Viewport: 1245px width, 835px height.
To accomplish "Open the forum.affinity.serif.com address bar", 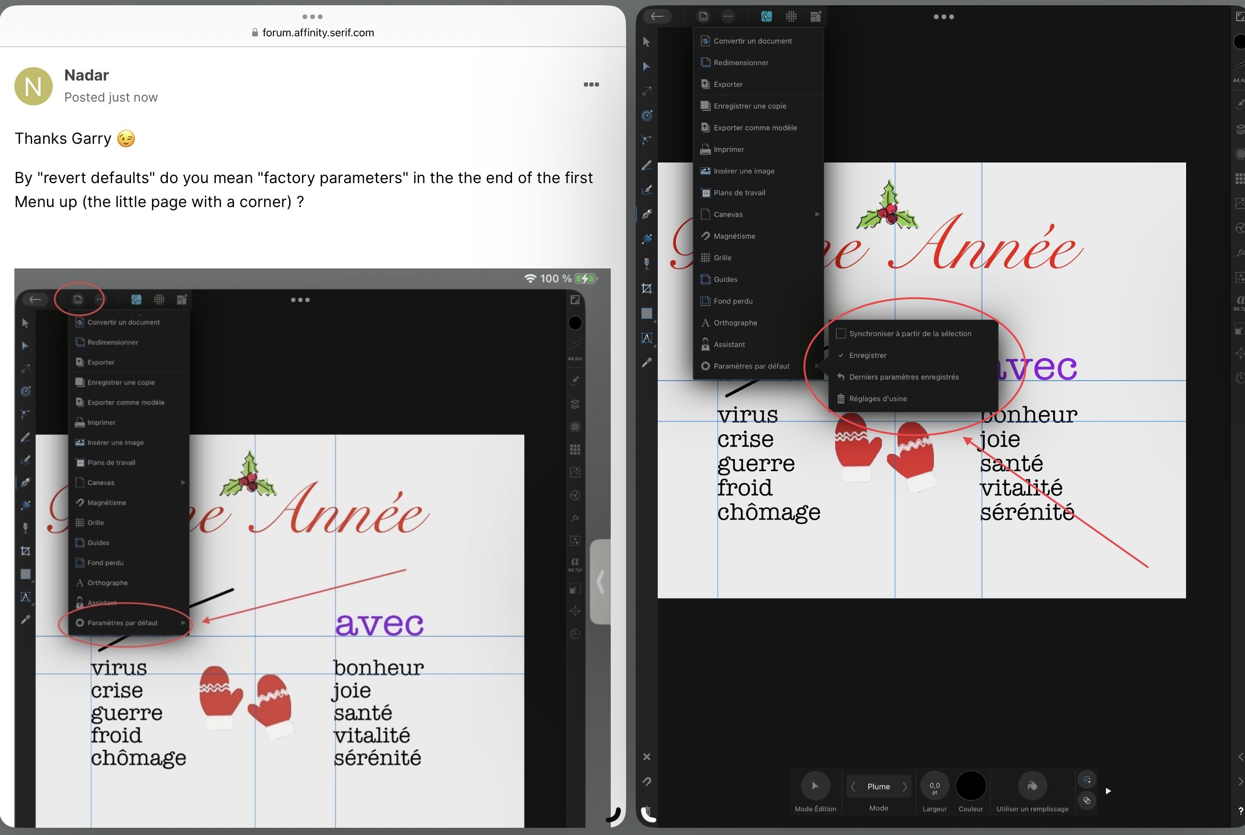I will 313,33.
